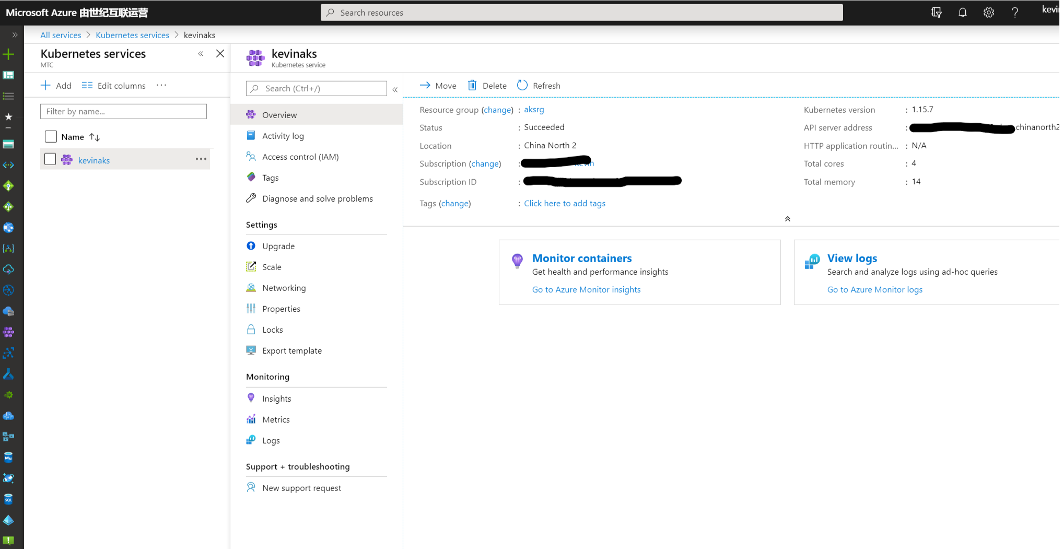The image size is (1063, 549).
Task: Click the notifications bell icon
Action: 962,13
